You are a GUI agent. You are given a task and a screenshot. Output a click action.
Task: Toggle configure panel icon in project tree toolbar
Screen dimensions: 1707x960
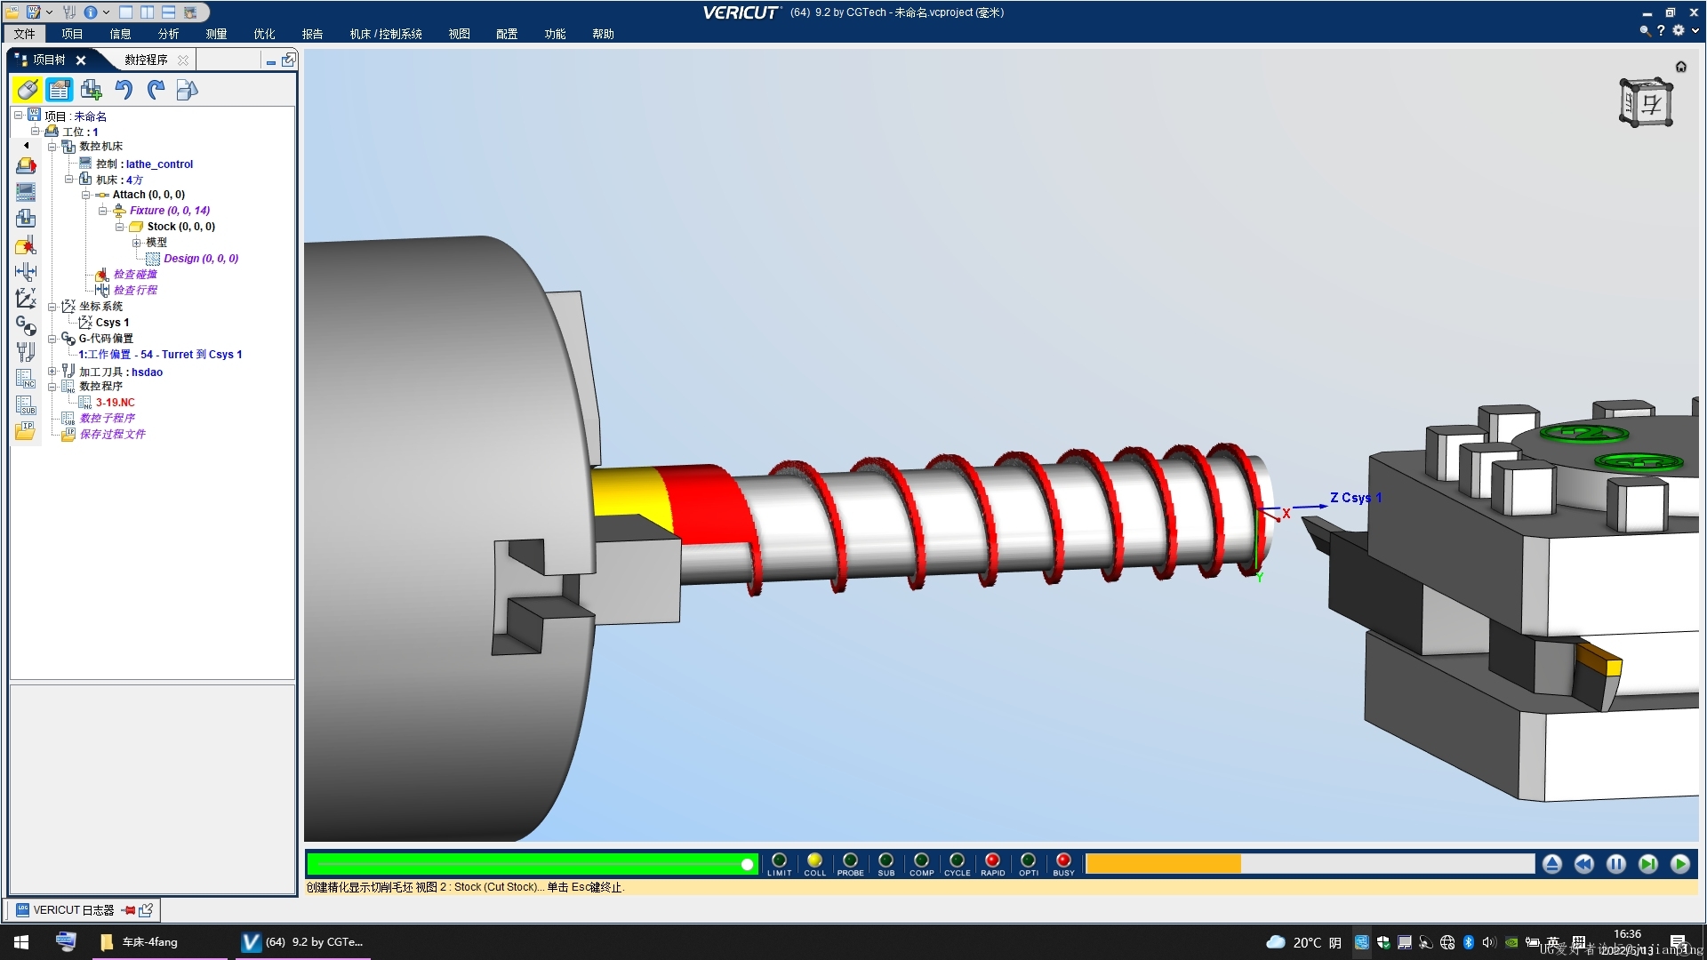[60, 90]
